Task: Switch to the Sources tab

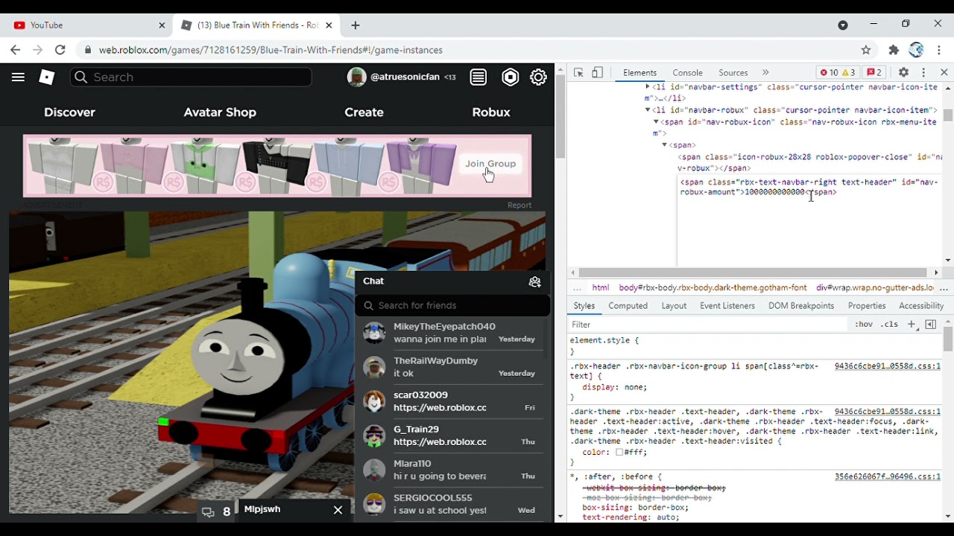Action: point(733,73)
